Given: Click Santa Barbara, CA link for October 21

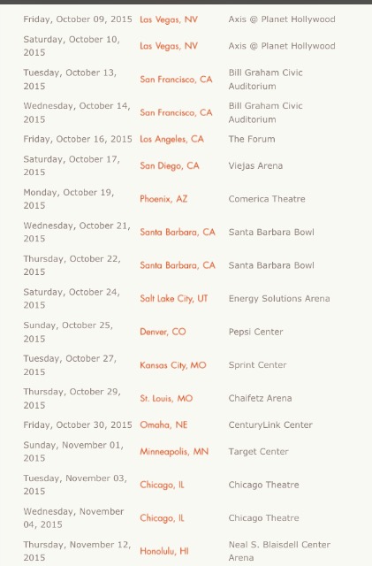Looking at the screenshot, I should pos(178,233).
